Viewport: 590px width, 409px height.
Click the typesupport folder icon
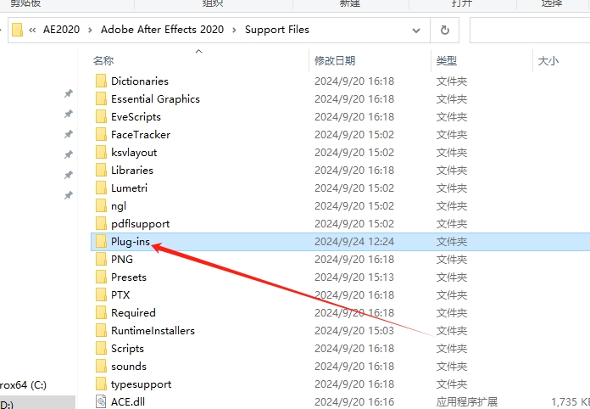[x=101, y=384]
